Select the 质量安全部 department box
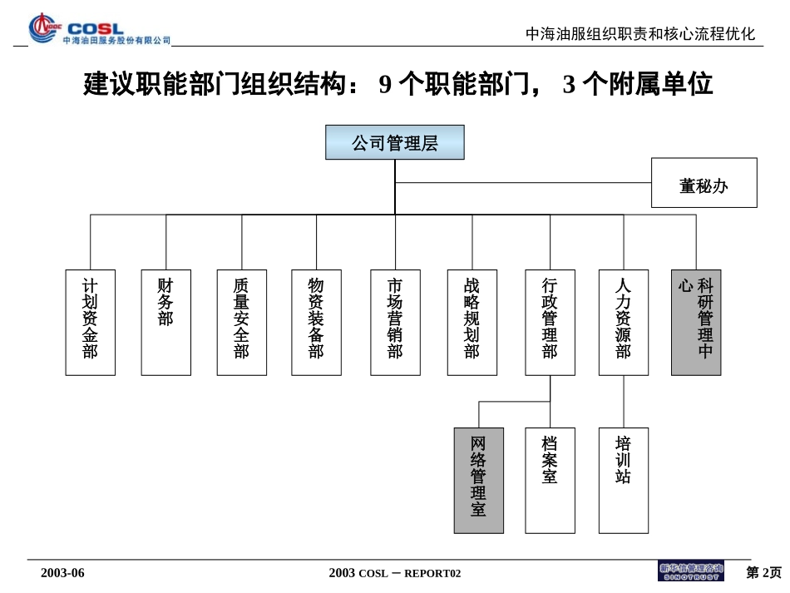Screen dimensions: 790x593 click(x=241, y=323)
